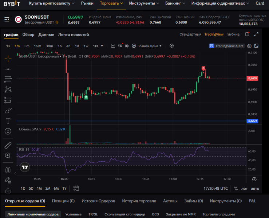
Task: Toggle logarithmic scale лог
Action: pyautogui.click(x=245, y=189)
